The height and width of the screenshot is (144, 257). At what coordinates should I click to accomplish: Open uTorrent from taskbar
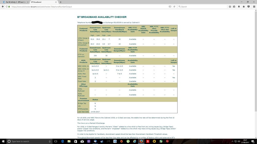(x=128, y=141)
